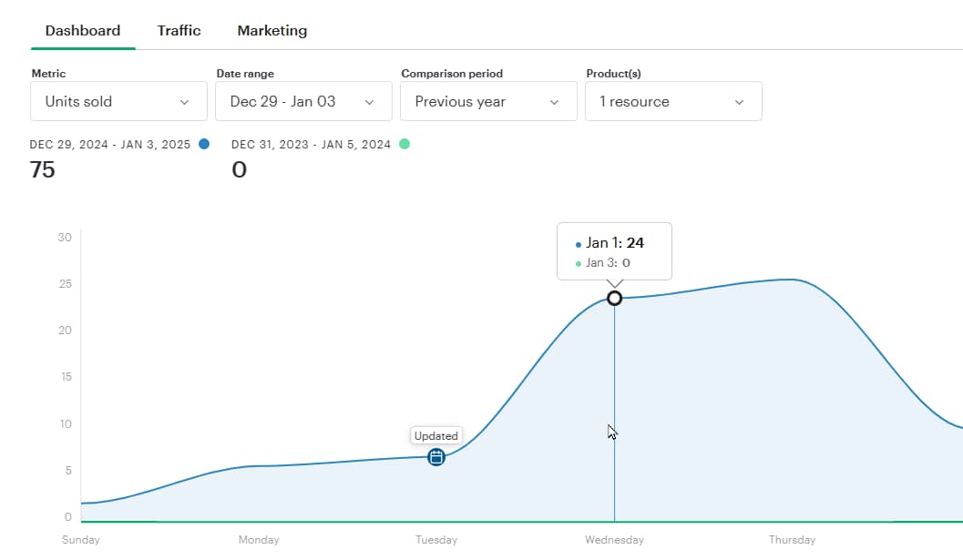Open the Metric dropdown showing Units sold
Viewport: 963px width, 560px height.
(118, 101)
